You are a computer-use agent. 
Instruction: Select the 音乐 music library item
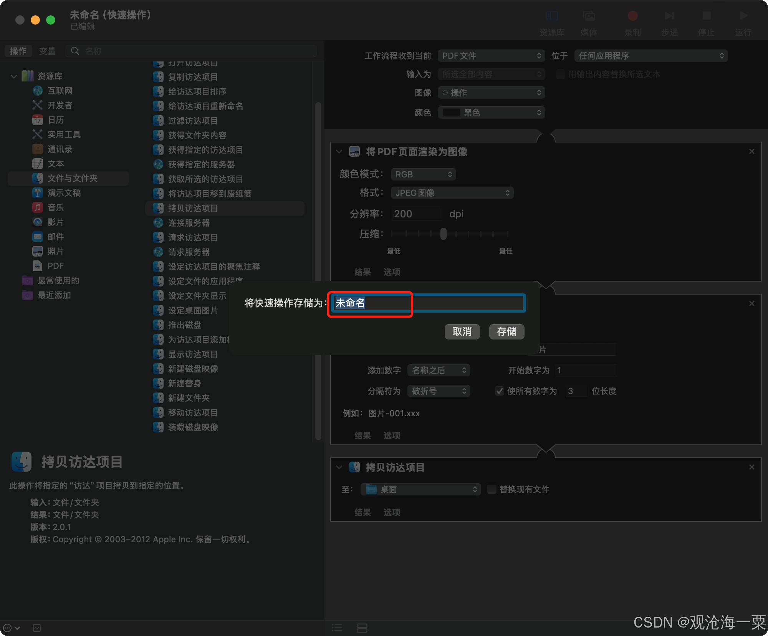pyautogui.click(x=56, y=208)
